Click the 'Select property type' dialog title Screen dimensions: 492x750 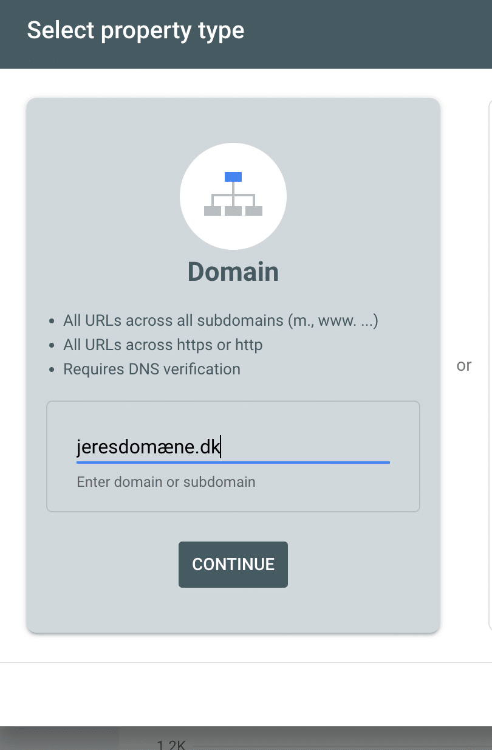click(135, 30)
